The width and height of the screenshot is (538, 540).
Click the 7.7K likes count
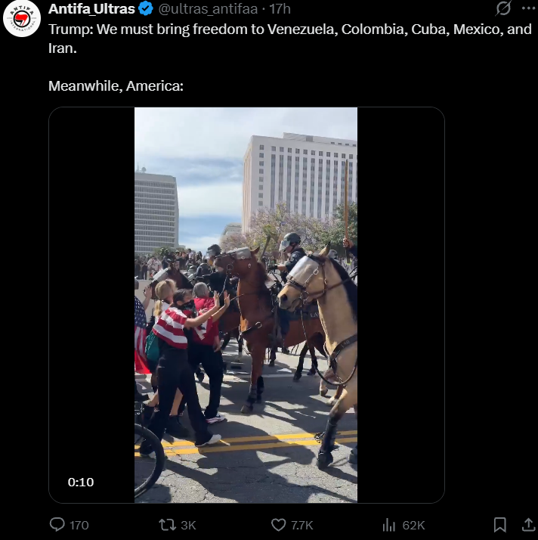pos(302,525)
